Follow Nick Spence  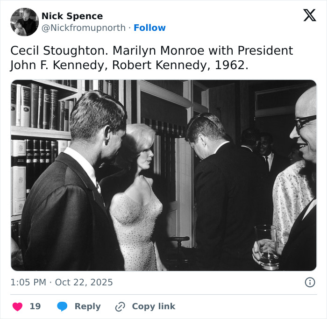pos(149,28)
